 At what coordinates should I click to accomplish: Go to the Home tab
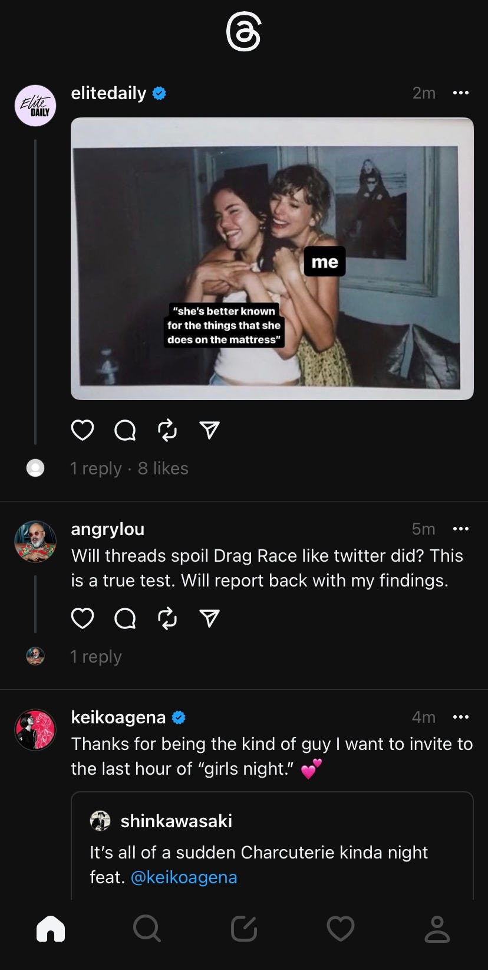point(51,929)
